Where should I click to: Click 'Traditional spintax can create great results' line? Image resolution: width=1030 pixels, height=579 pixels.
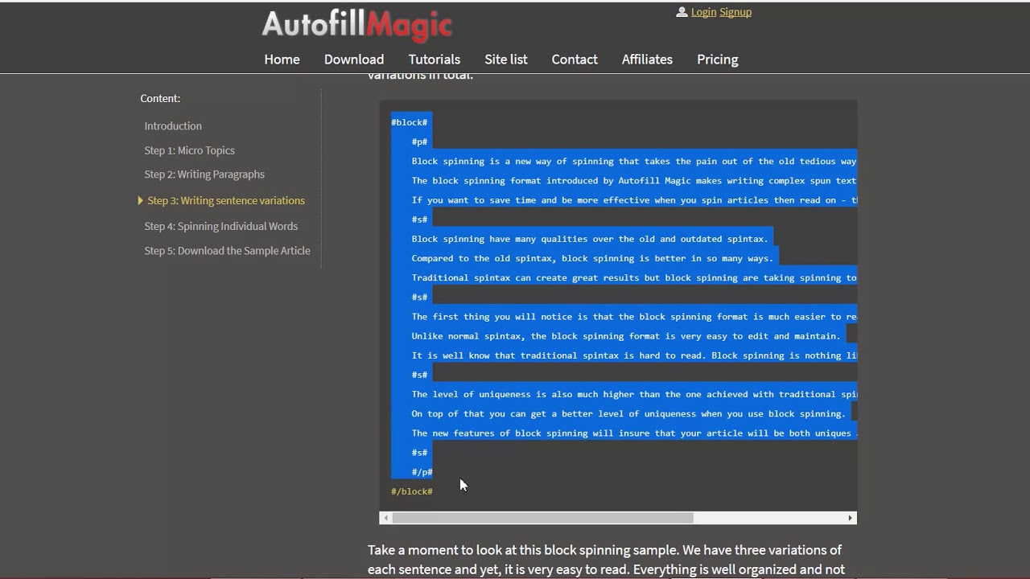pyautogui.click(x=634, y=277)
